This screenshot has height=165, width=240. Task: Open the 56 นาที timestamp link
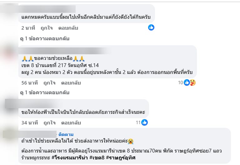[x=29, y=83]
